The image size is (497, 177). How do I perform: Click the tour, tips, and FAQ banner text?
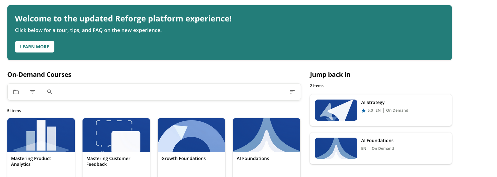(88, 30)
